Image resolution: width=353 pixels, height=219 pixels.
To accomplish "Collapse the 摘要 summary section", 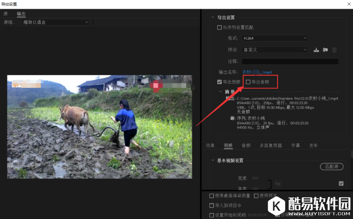I will (221, 92).
